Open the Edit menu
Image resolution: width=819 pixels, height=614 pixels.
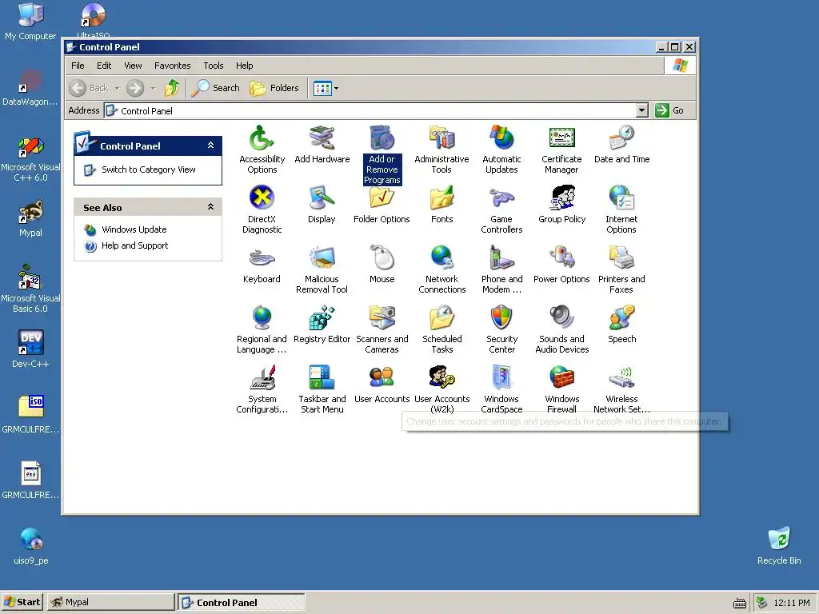click(104, 66)
